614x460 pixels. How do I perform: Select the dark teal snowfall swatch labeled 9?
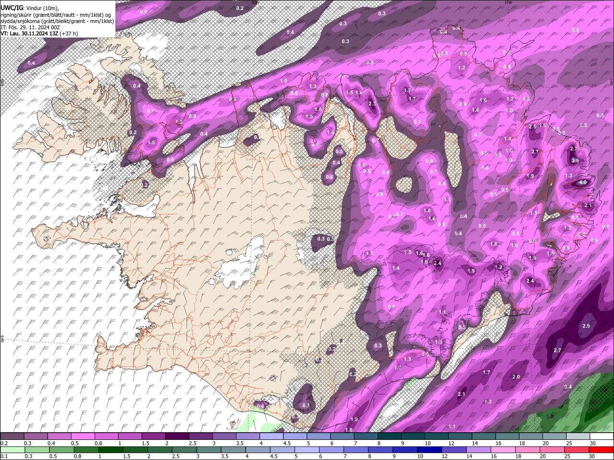[x=413, y=437]
